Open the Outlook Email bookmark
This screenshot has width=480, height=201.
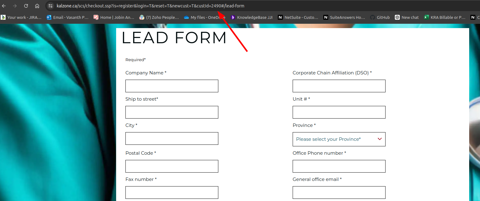pyautogui.click(x=68, y=18)
